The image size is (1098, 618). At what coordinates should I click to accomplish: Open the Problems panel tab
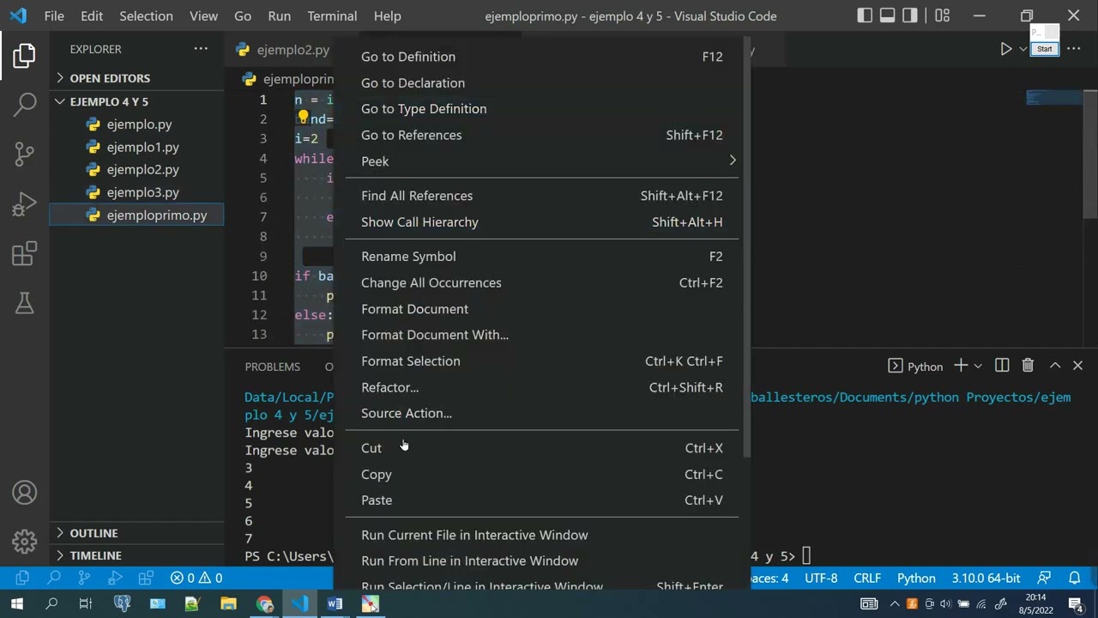click(x=273, y=367)
